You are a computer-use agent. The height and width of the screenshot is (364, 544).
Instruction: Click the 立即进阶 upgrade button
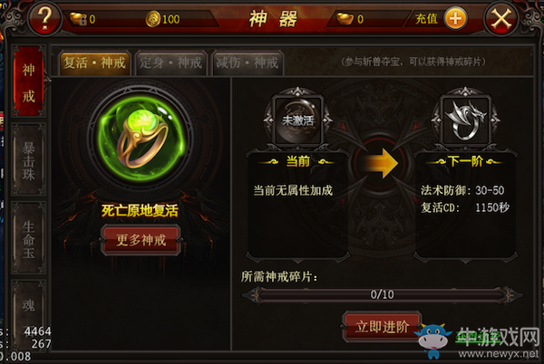tap(382, 327)
